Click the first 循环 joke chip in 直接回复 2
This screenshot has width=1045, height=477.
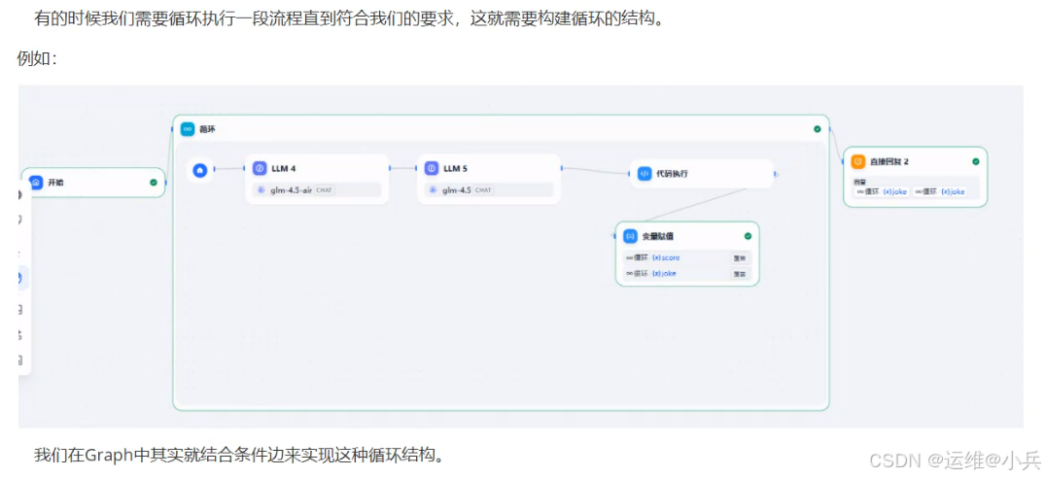[882, 191]
